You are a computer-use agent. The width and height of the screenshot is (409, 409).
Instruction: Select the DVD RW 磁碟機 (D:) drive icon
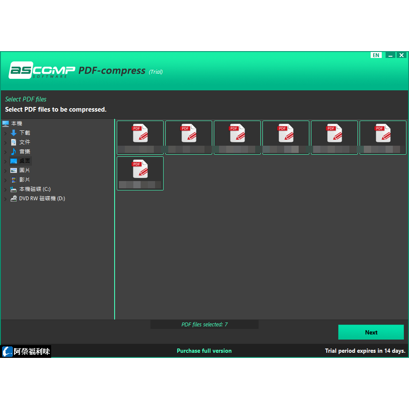[14, 199]
